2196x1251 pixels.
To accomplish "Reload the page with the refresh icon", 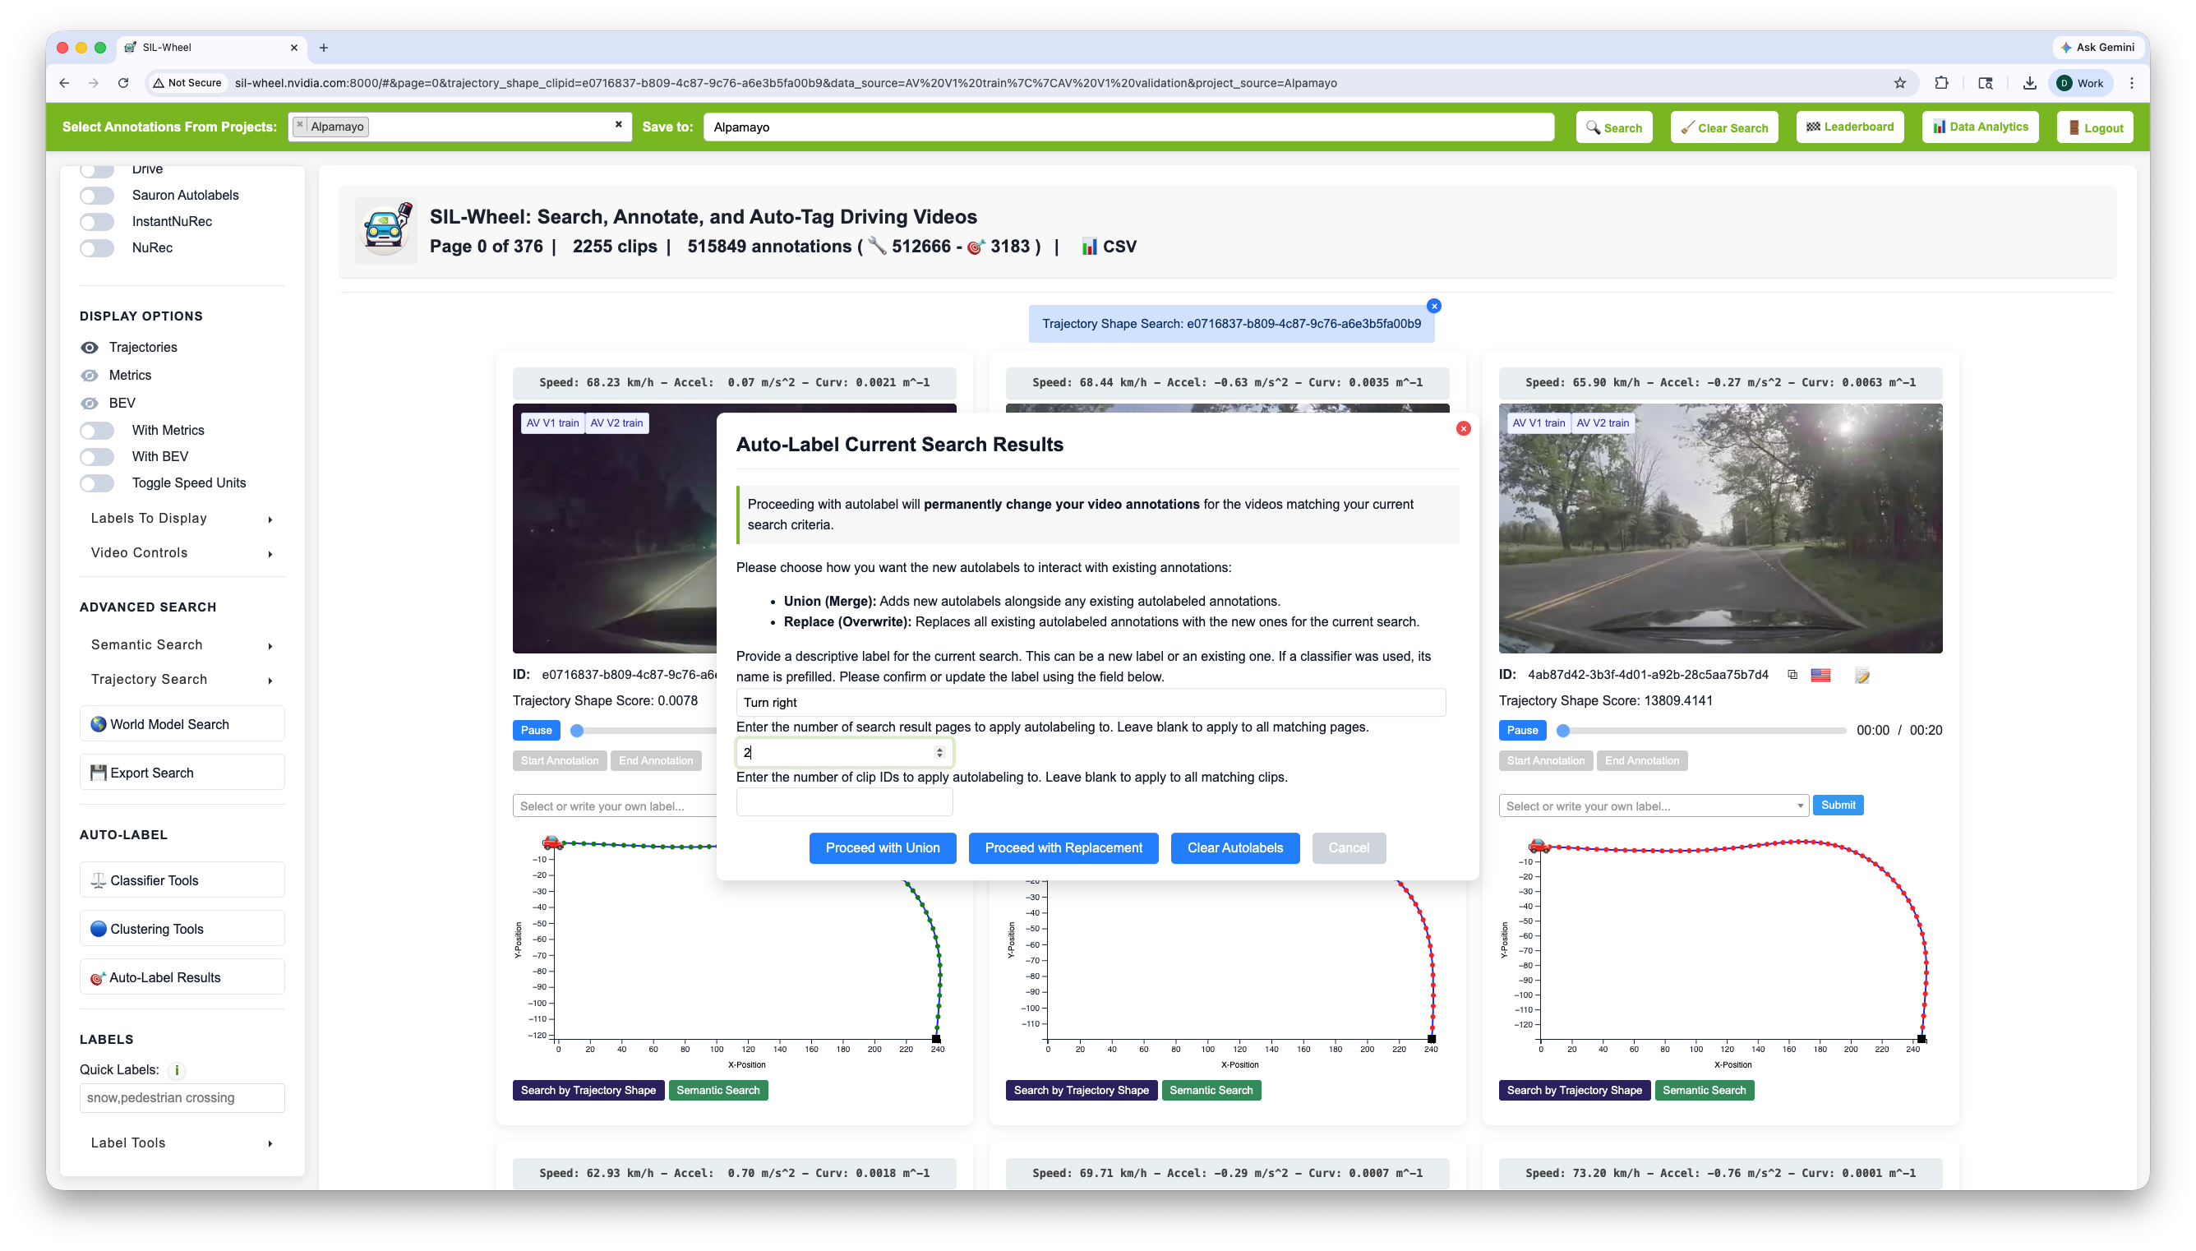I will pyautogui.click(x=123, y=83).
